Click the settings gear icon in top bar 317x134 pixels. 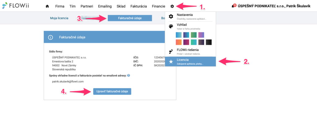[x=172, y=6]
